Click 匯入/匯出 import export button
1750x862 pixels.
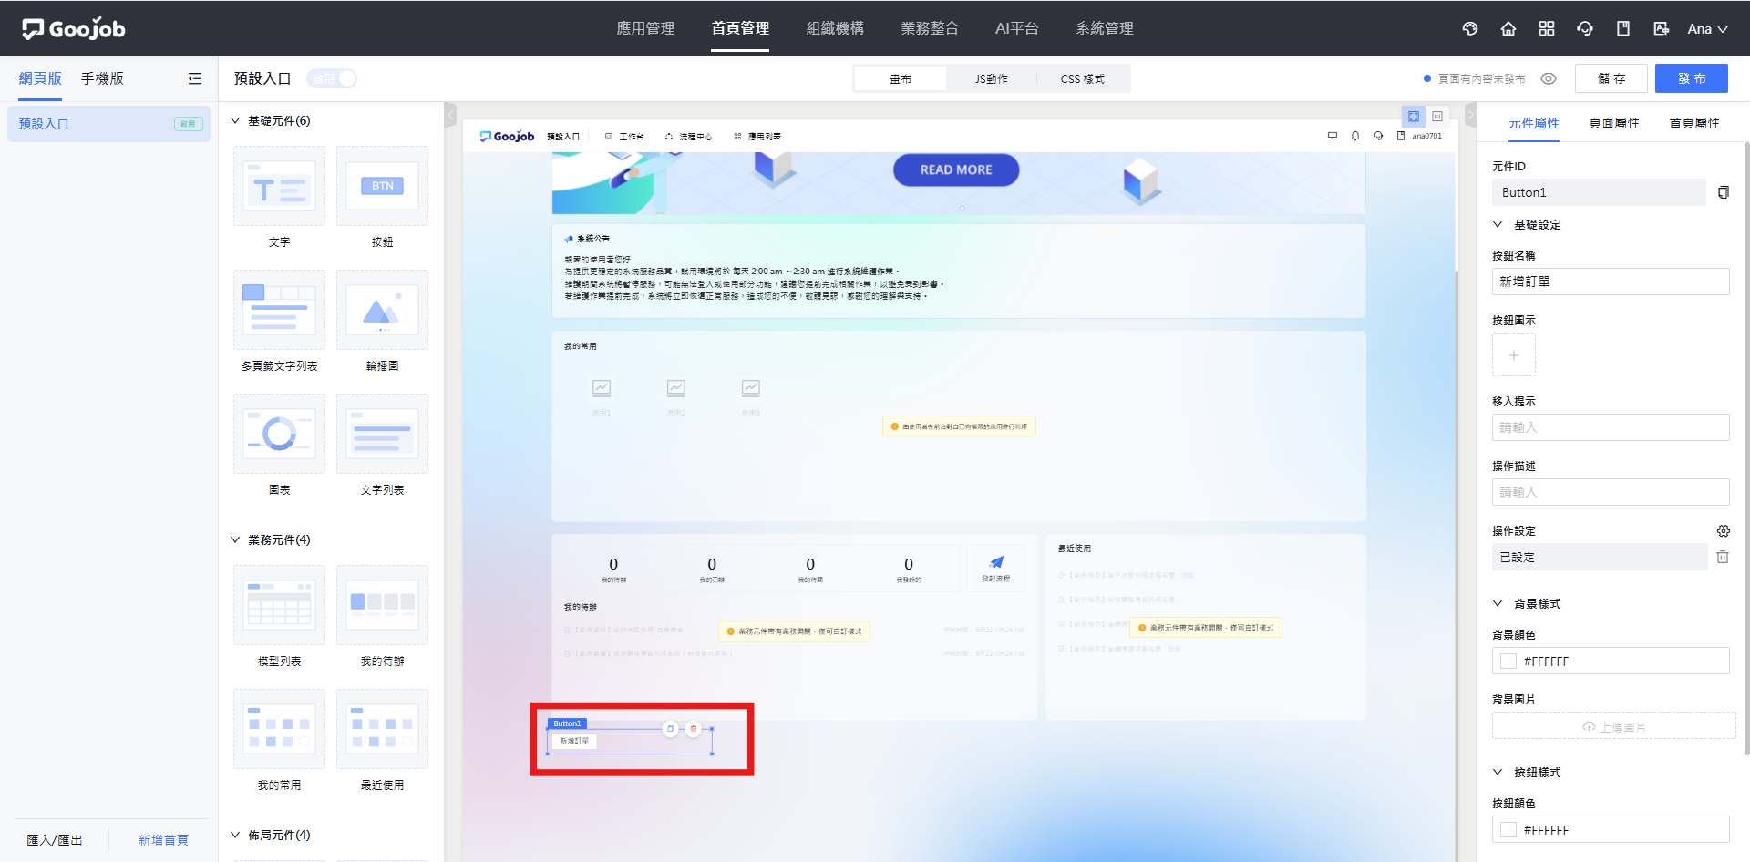[55, 840]
